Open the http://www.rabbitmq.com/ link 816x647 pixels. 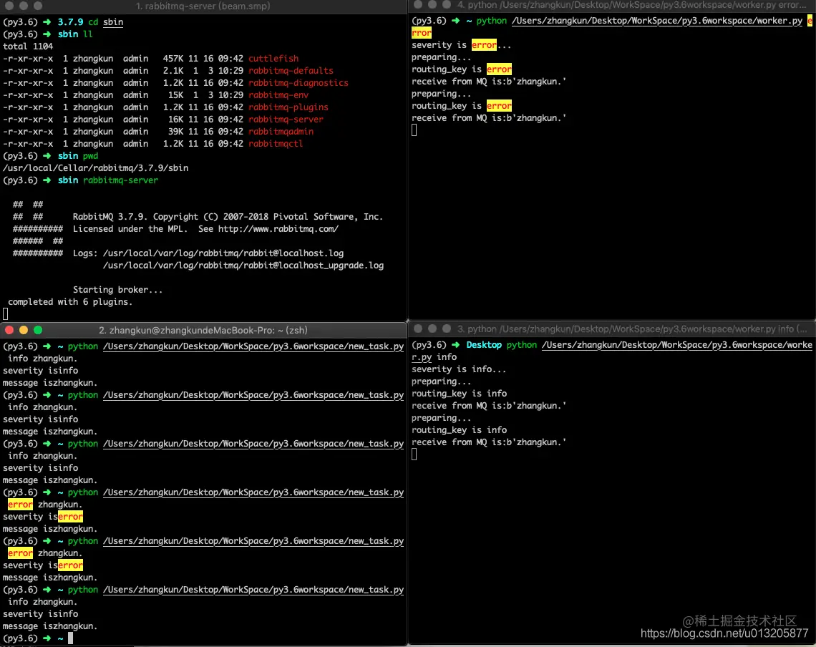point(278,229)
